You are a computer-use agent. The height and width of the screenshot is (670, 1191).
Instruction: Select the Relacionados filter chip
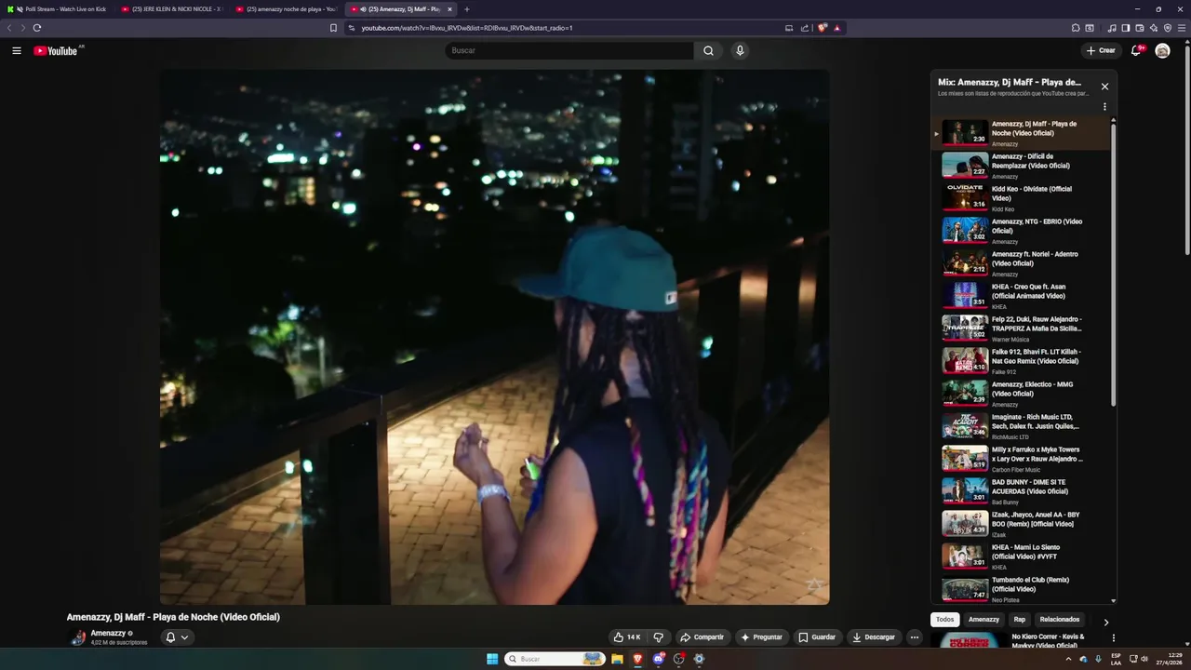[x=1060, y=620]
